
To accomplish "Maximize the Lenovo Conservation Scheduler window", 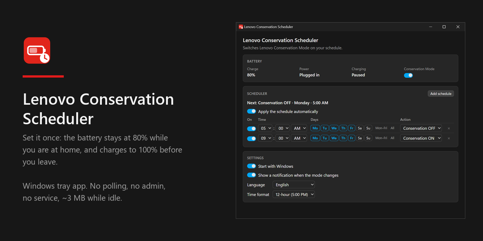I will pyautogui.click(x=444, y=27).
